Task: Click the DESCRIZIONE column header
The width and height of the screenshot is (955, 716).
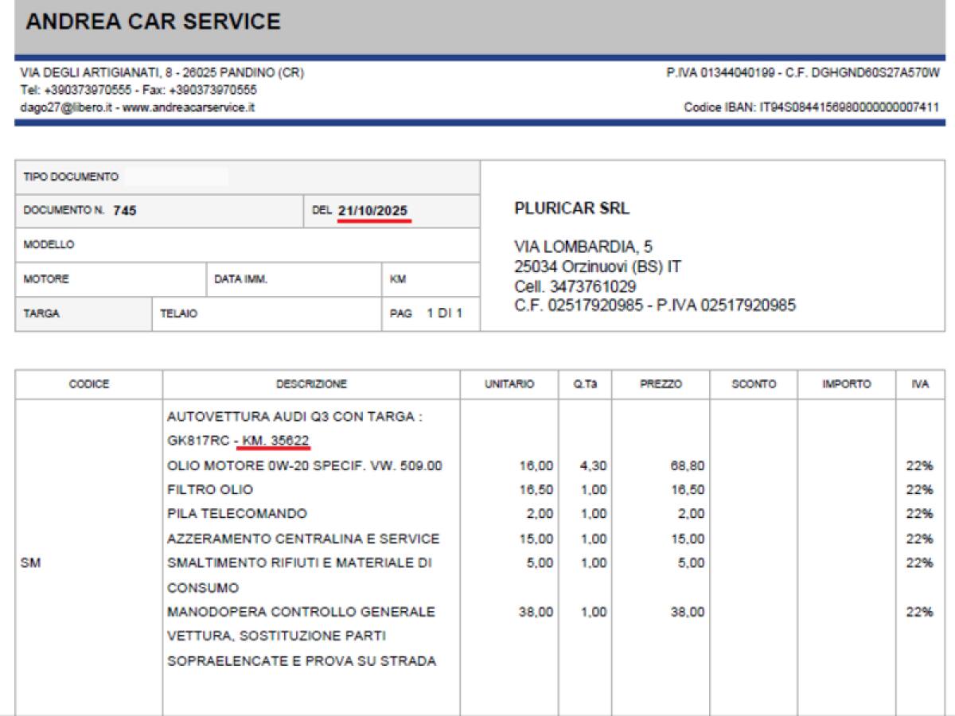Action: click(x=311, y=384)
